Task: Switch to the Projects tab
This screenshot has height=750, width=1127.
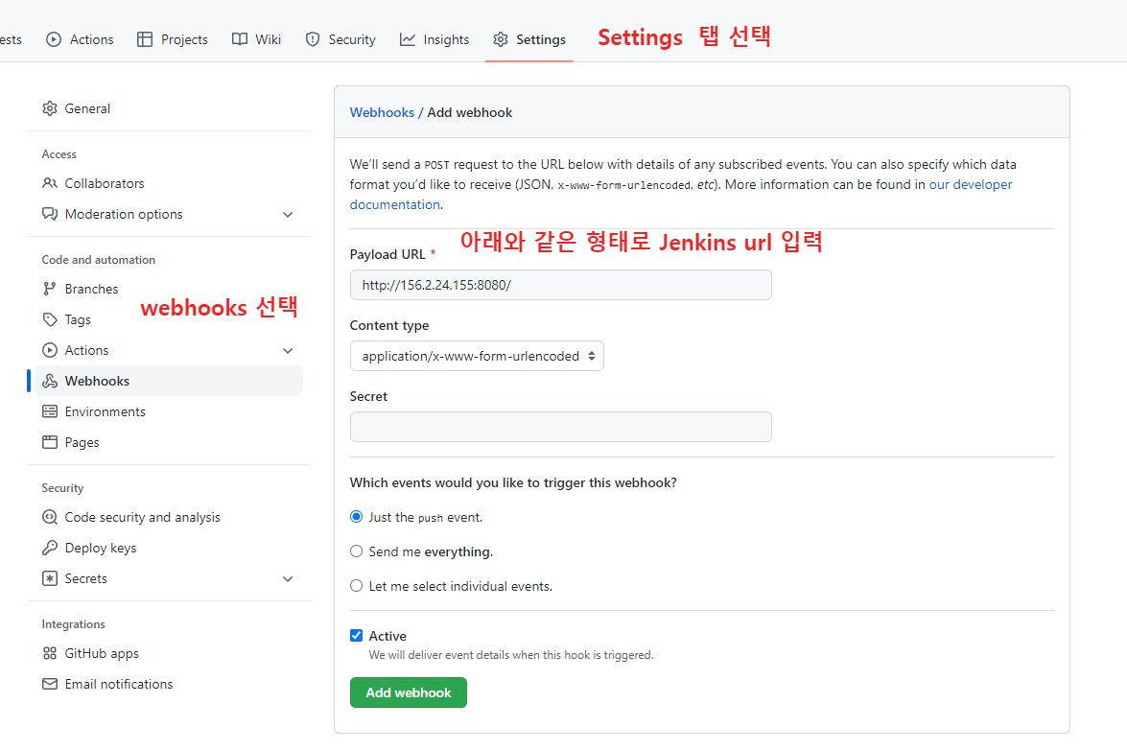Action: [x=184, y=39]
